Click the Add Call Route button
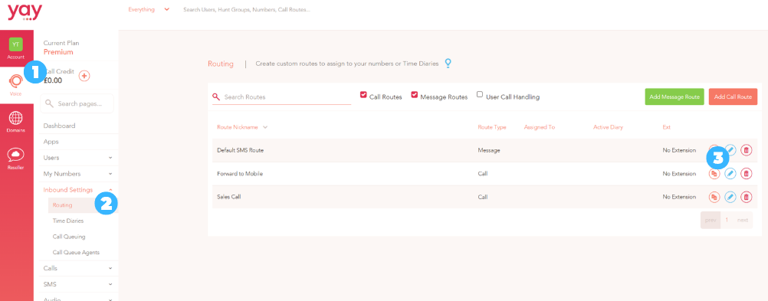Viewport: 768px width, 301px height. click(x=733, y=97)
